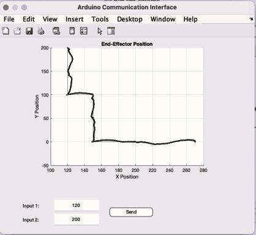This screenshot has width=256, height=235.
Task: Insert a legend using the toolbar icon
Action: (84, 31)
